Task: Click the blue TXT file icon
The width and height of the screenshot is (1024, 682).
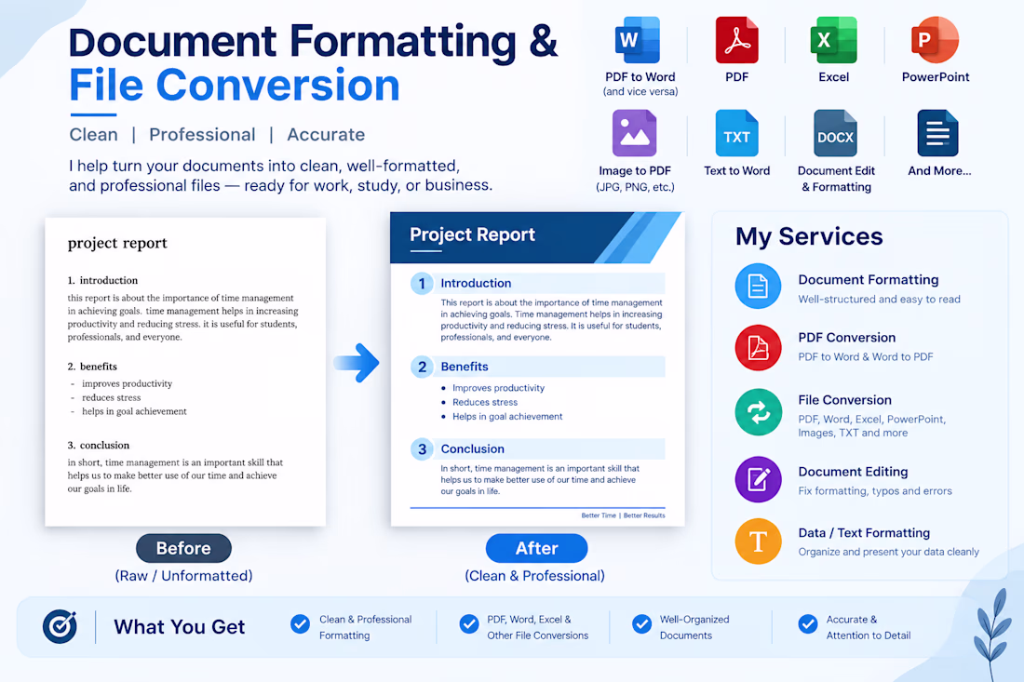Action: (736, 133)
